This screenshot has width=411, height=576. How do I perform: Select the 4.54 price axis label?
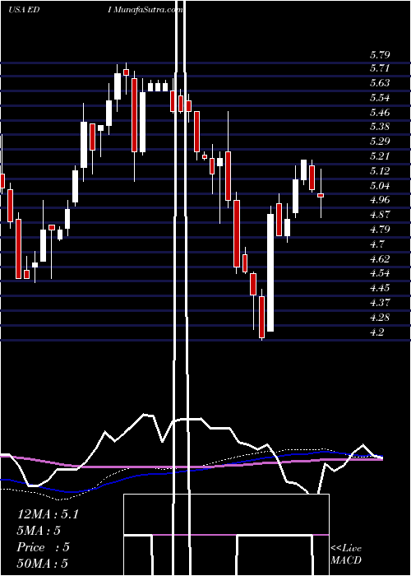click(x=380, y=273)
